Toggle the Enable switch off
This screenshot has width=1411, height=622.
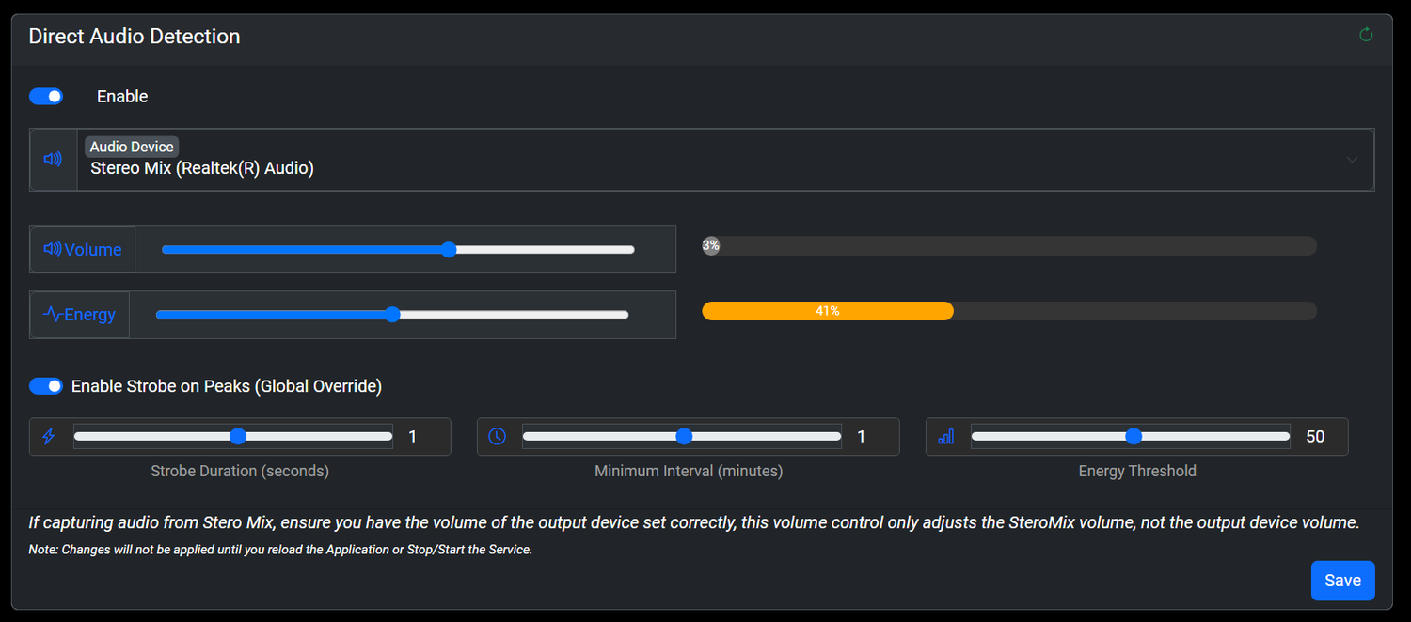pyautogui.click(x=46, y=96)
